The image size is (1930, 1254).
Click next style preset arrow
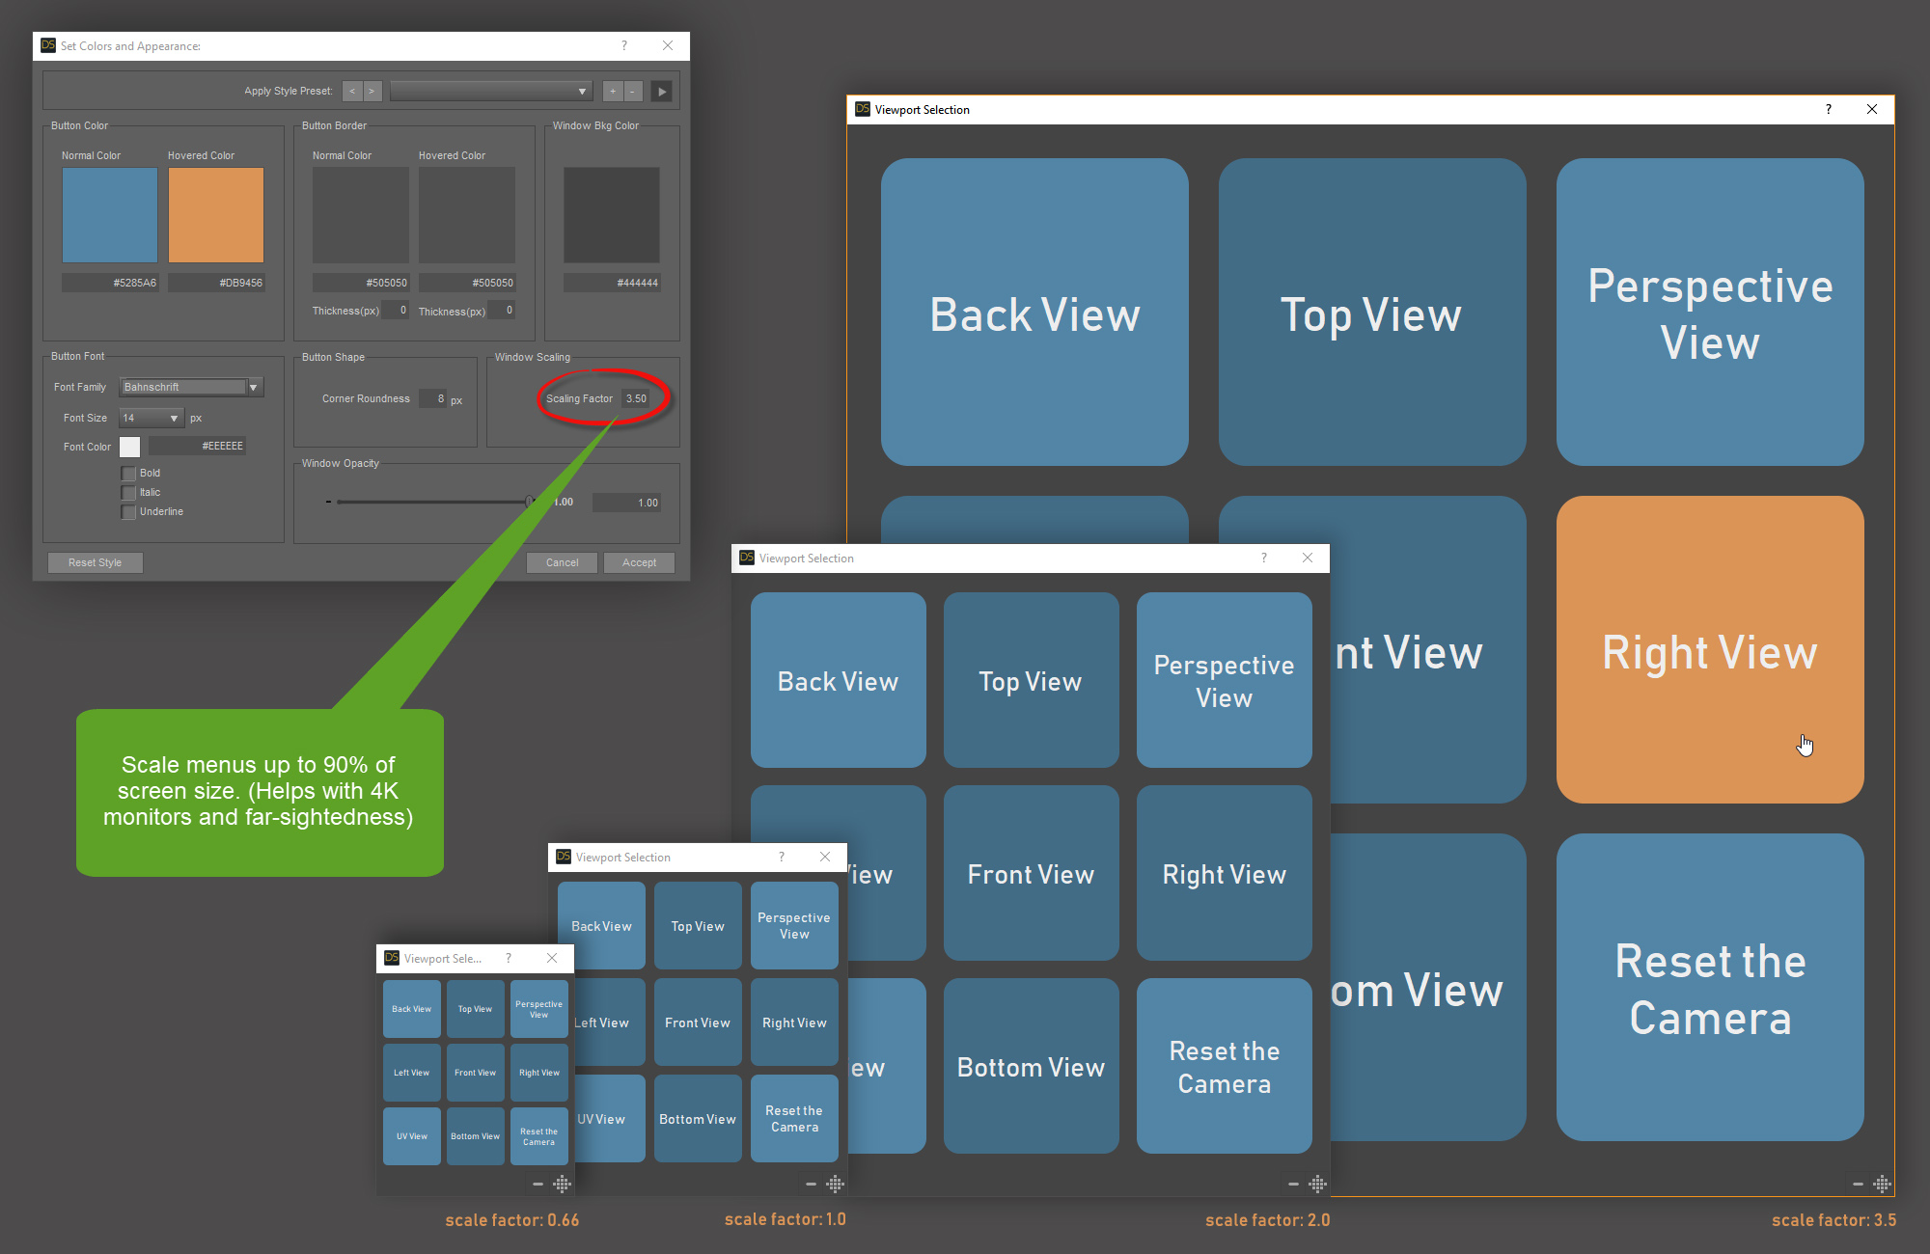coord(372,92)
